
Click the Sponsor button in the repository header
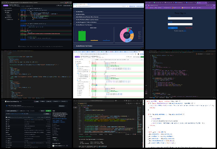click(36, 102)
